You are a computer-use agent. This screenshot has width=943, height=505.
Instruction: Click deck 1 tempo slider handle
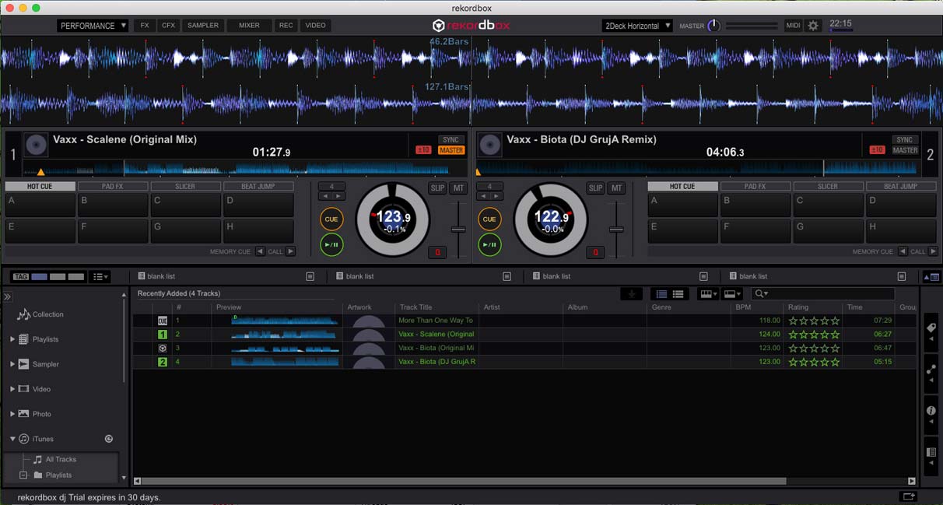pyautogui.click(x=458, y=229)
